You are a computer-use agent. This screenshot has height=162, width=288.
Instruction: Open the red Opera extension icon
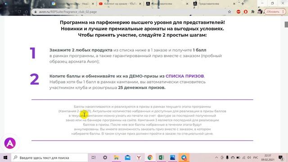coord(246,12)
